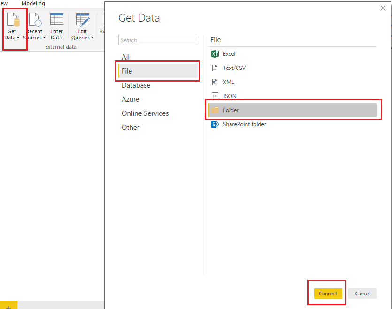Click the Cancel button
This screenshot has width=392, height=309.
362,294
